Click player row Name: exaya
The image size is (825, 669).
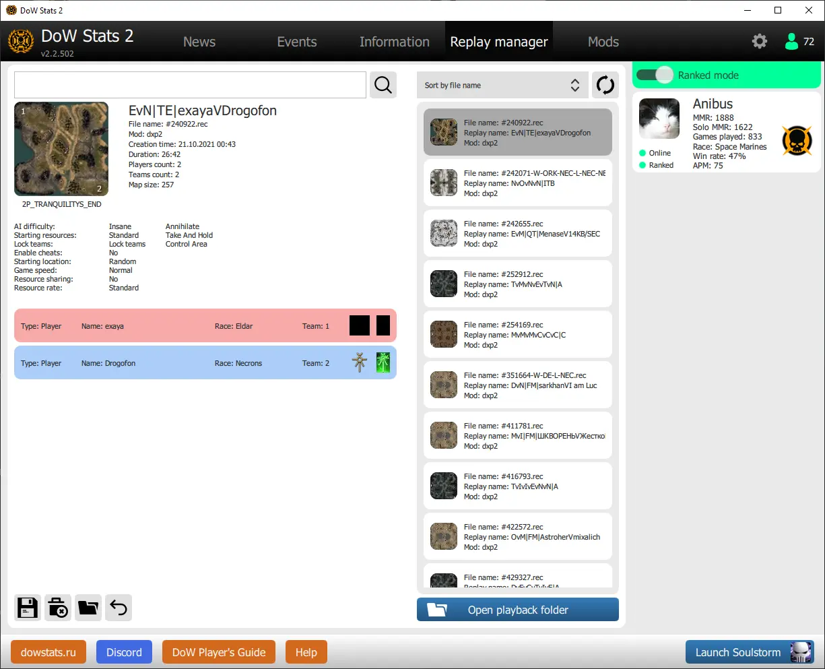tap(205, 325)
